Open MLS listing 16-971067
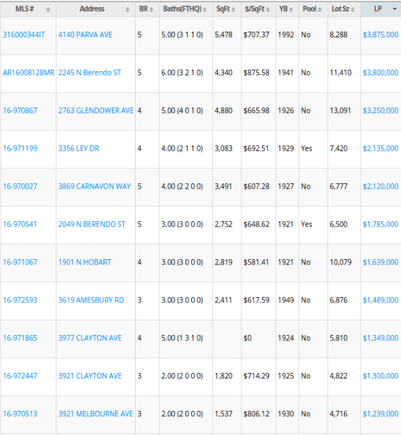Viewport: 401px width, 436px height. pyautogui.click(x=20, y=262)
